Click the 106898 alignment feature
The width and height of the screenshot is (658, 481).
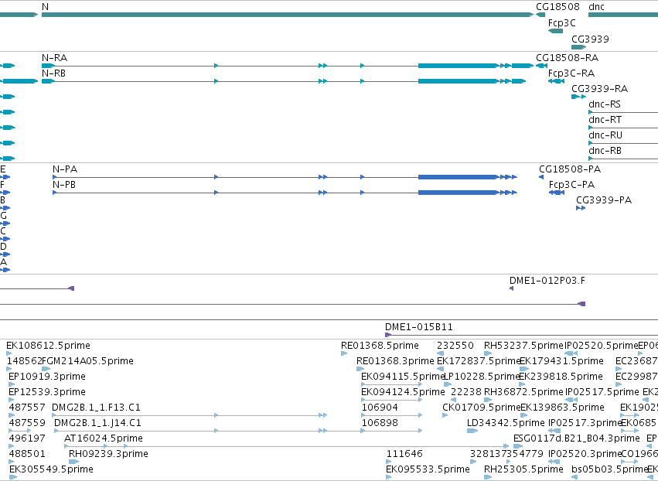tap(391, 431)
